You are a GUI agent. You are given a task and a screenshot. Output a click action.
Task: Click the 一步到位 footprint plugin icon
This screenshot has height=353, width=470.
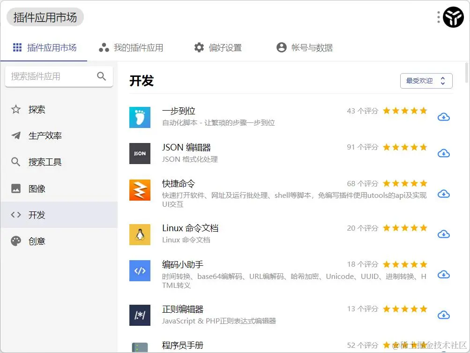pos(140,117)
